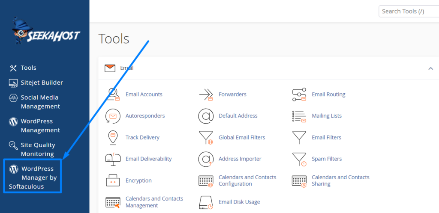
Task: Click the Email section header label
Action: 127,68
